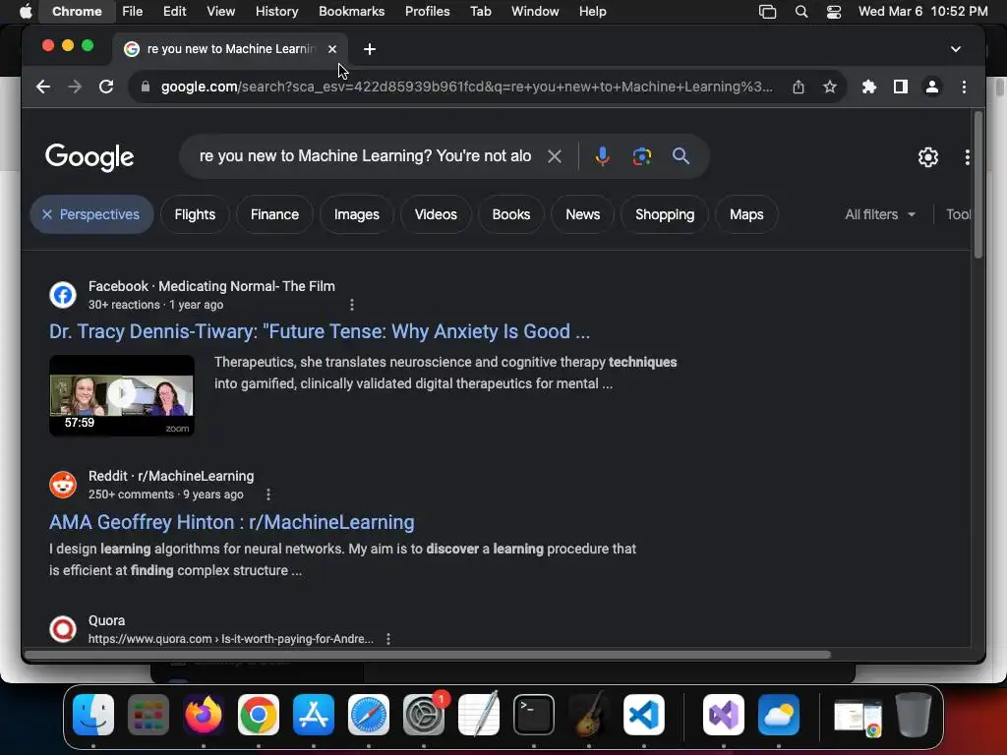Click the forward navigation arrow

(x=75, y=87)
